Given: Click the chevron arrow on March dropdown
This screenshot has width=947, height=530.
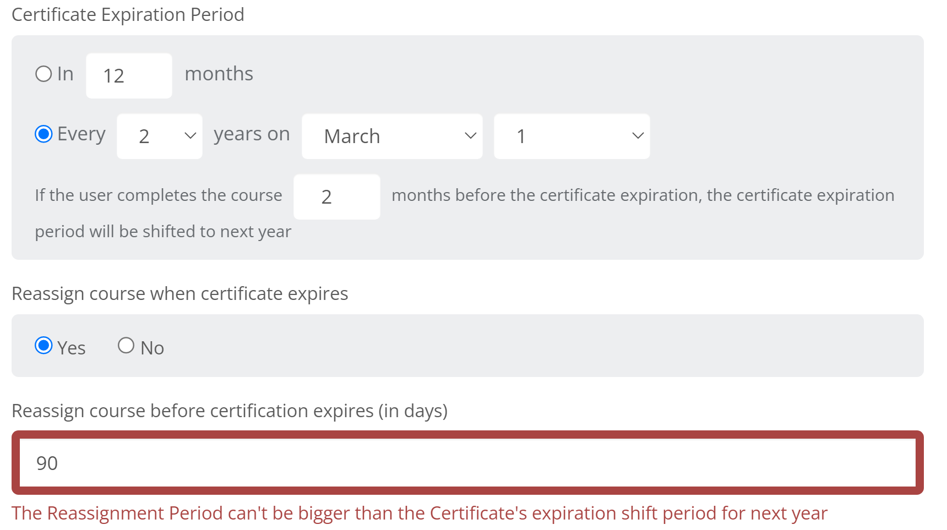Looking at the screenshot, I should tap(470, 136).
